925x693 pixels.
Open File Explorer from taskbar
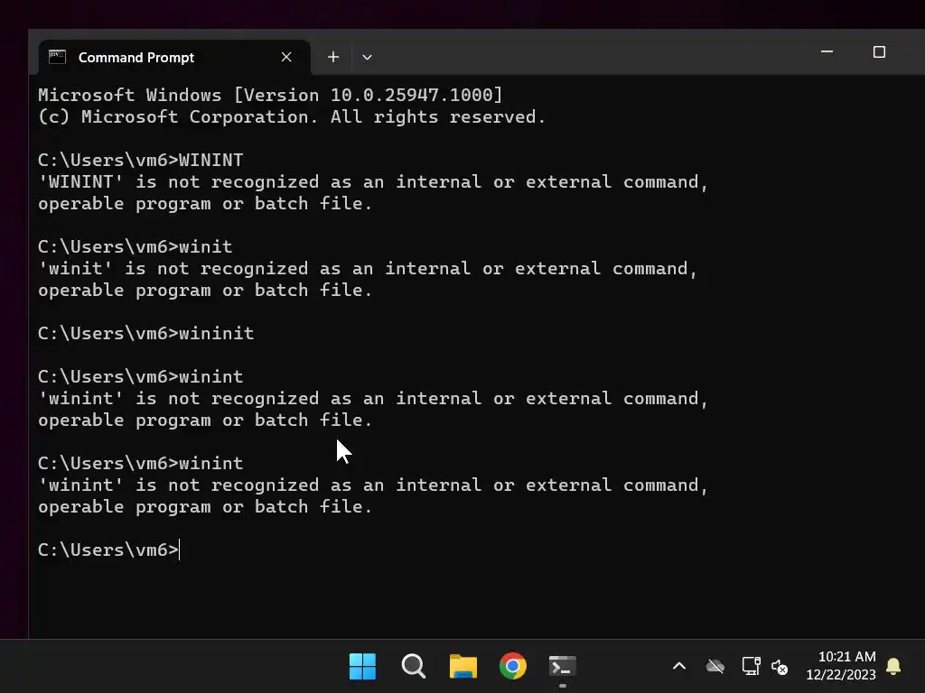tap(463, 667)
